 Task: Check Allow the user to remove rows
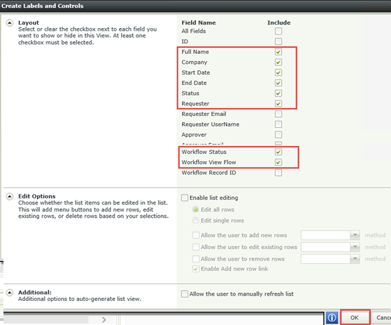[196, 258]
